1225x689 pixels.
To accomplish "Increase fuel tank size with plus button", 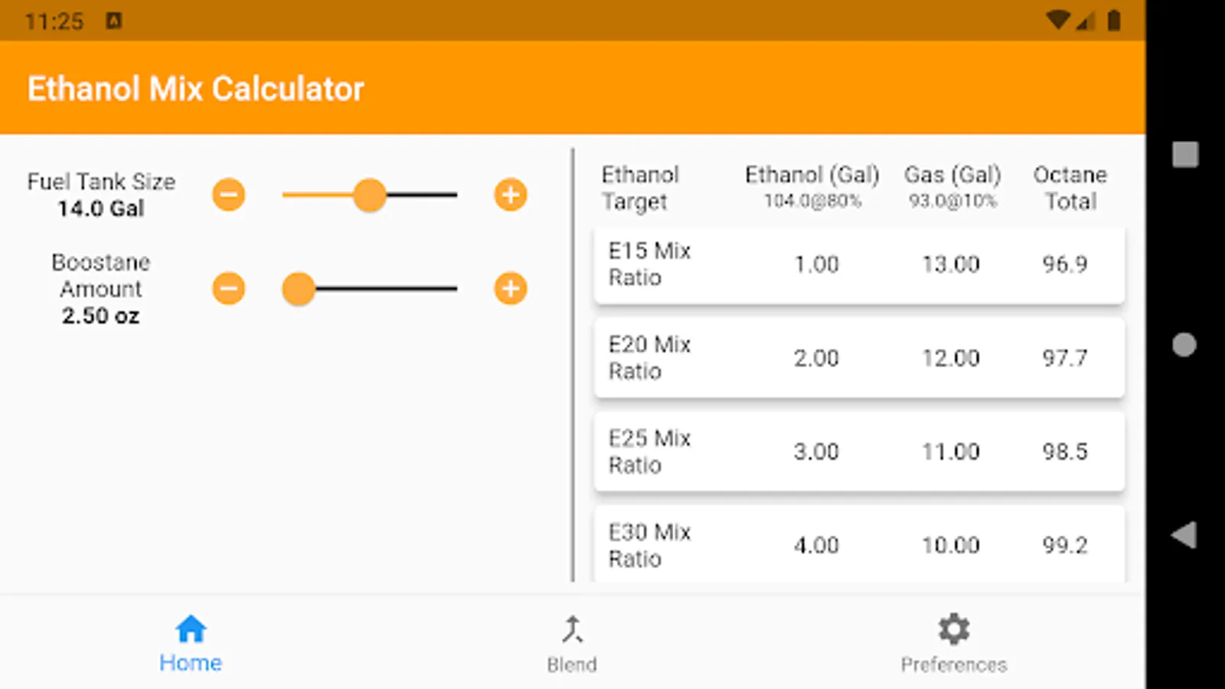I will click(x=511, y=194).
